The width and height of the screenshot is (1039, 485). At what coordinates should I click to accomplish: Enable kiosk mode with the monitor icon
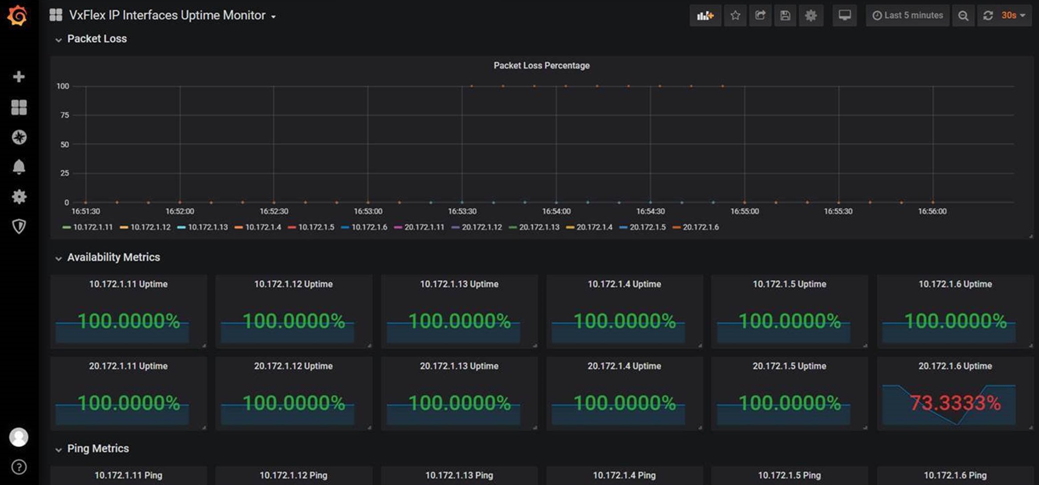click(x=844, y=15)
